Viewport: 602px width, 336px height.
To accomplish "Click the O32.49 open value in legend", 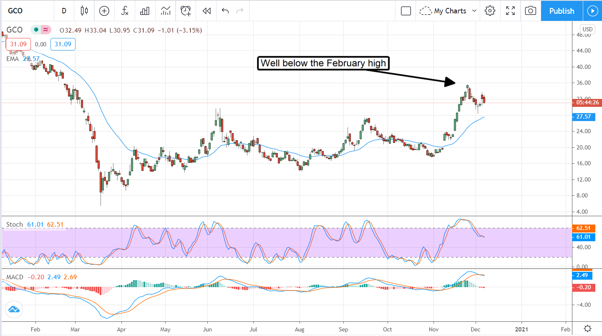I will tap(71, 30).
